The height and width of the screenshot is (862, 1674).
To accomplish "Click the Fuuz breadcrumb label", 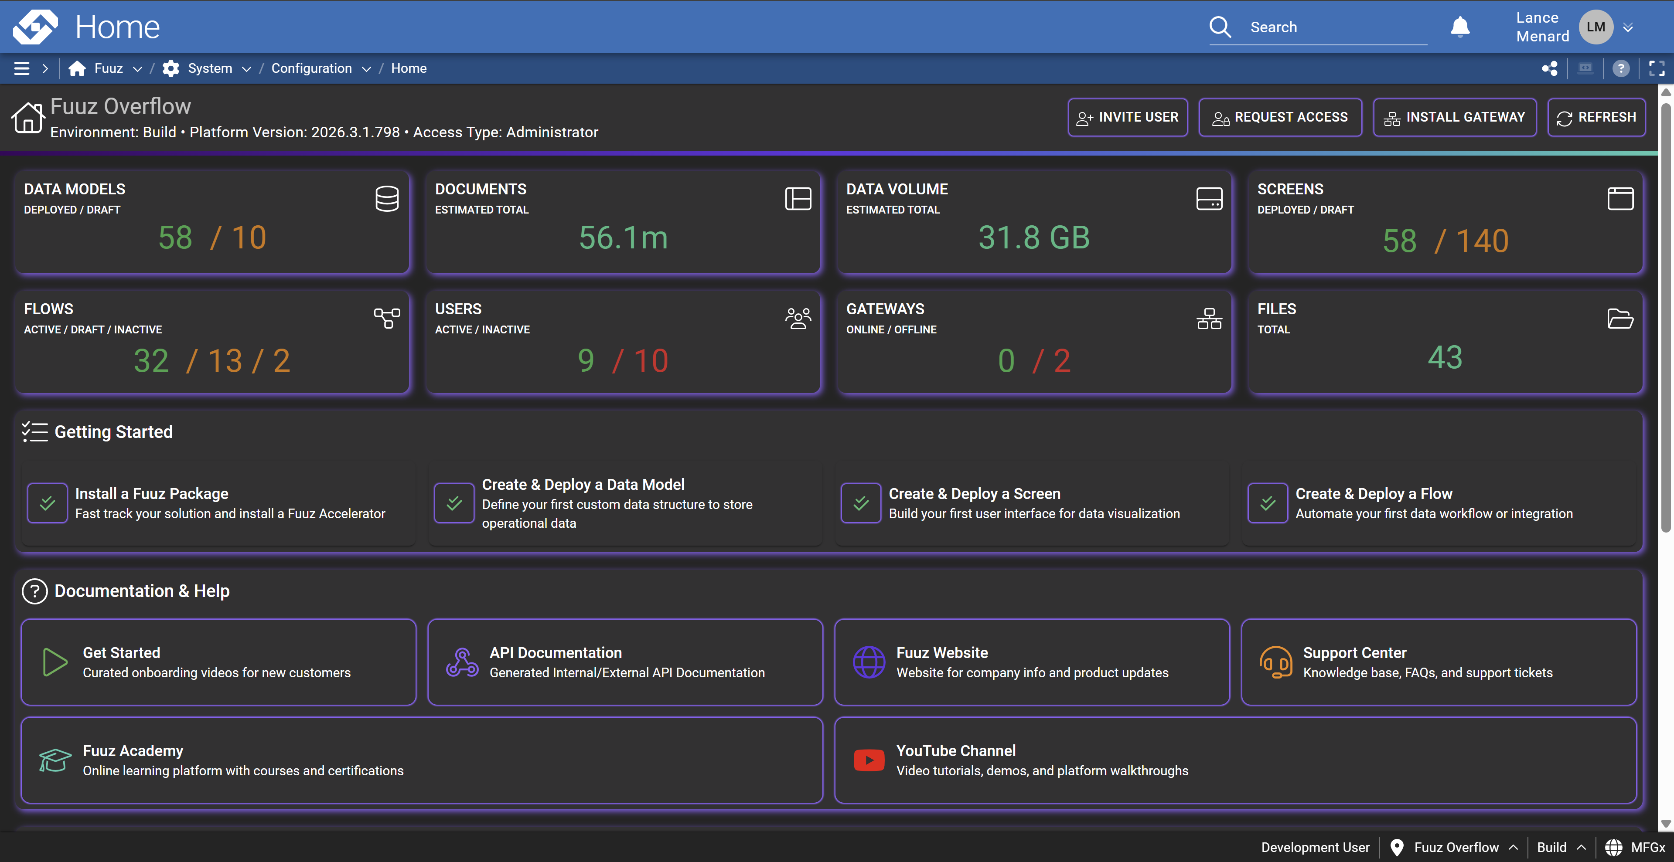I will 109,68.
